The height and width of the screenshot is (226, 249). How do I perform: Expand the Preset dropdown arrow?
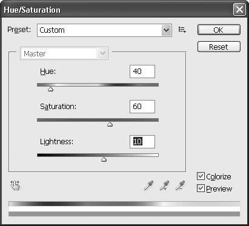click(x=167, y=30)
